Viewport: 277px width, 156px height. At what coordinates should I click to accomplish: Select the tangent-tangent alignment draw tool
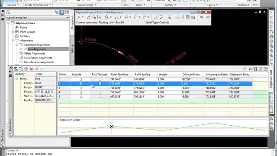tap(79, 17)
